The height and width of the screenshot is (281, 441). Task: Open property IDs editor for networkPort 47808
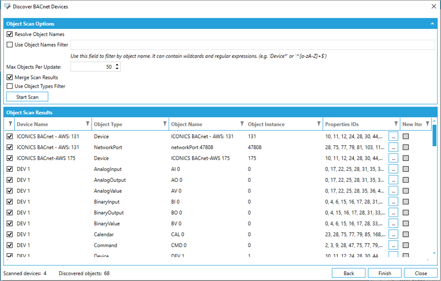point(393,147)
